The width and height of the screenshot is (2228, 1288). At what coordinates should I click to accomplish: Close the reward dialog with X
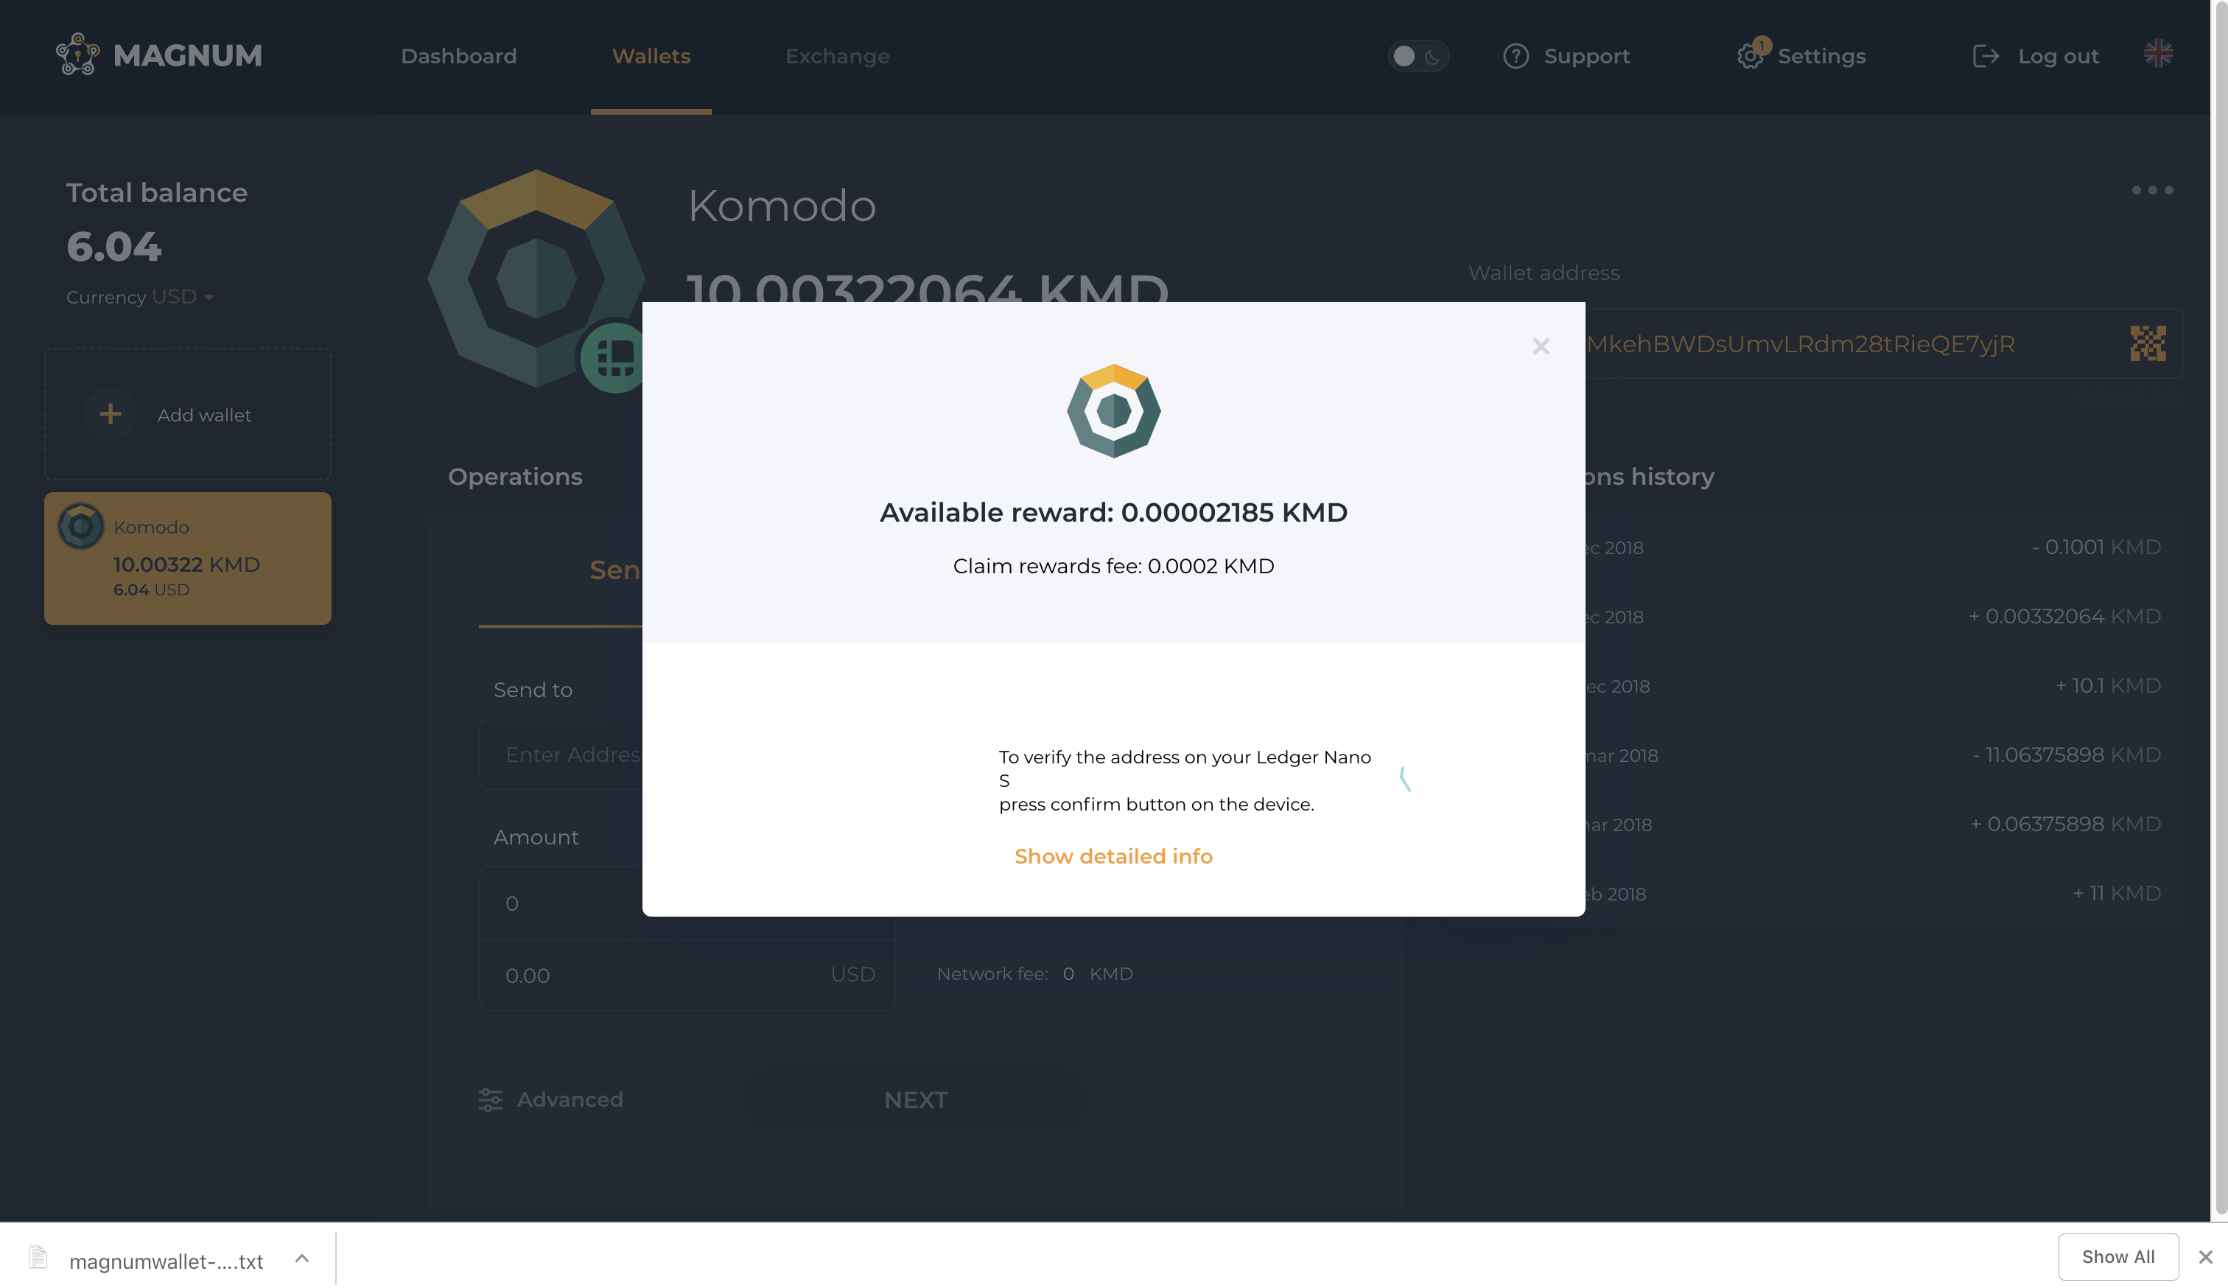(x=1540, y=346)
